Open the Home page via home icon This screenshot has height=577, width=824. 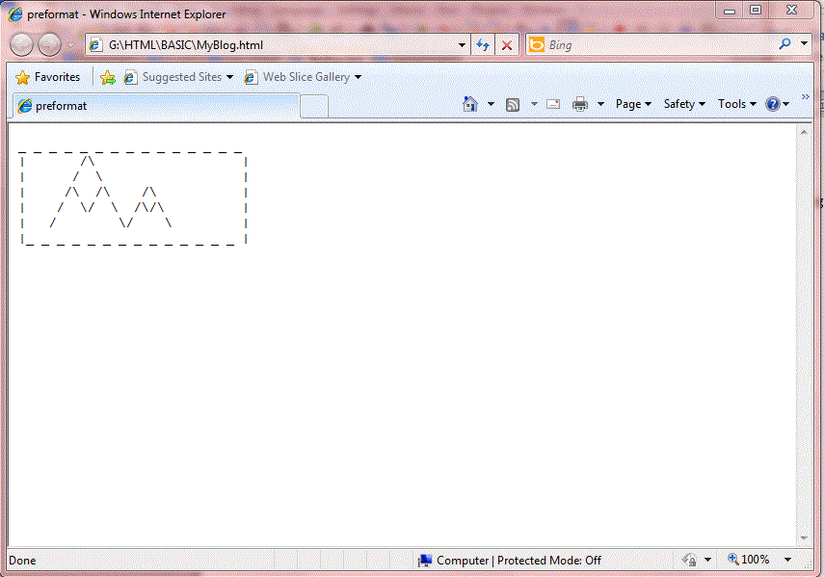468,103
